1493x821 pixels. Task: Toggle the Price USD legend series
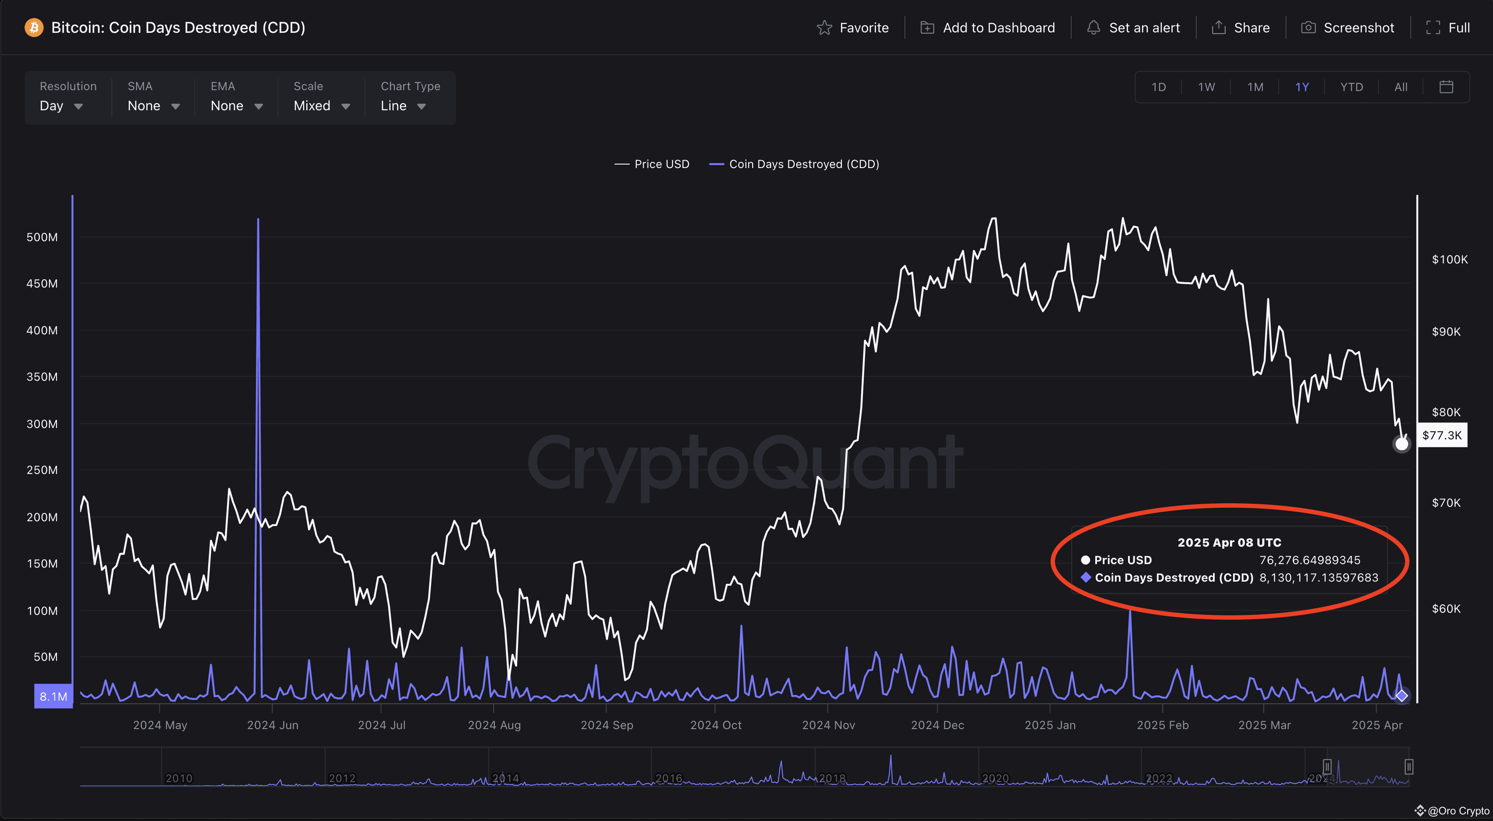(x=652, y=164)
